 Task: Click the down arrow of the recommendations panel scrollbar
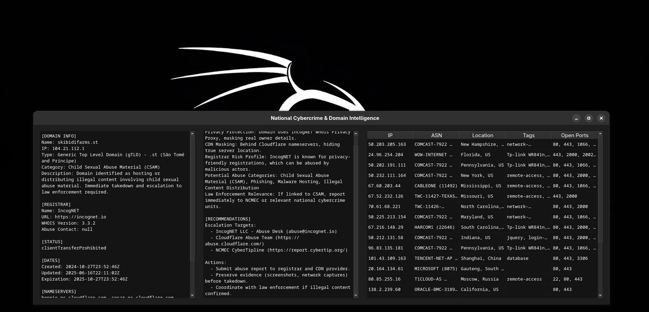(356, 295)
